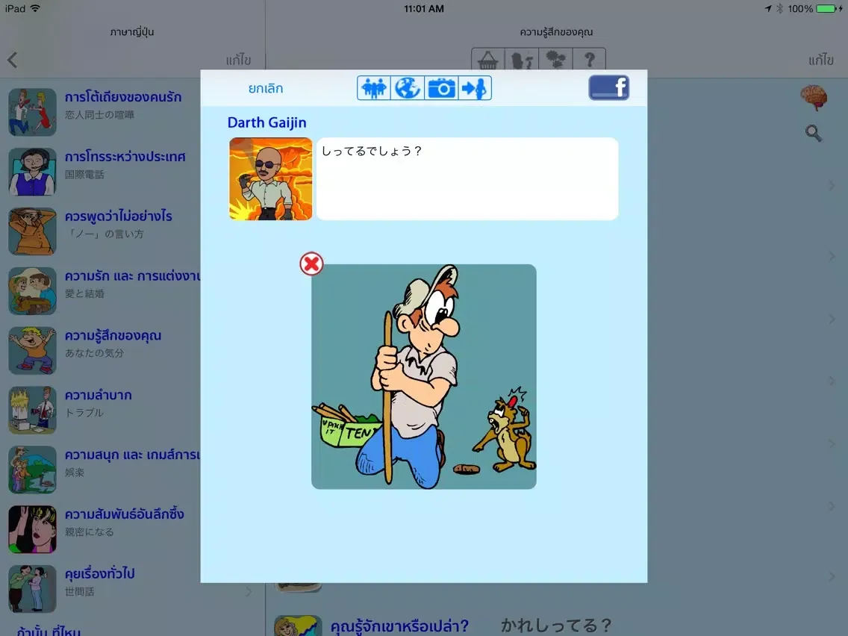Tap the Wi-Fi icon in status bar
The height and width of the screenshot is (636, 848).
click(36, 8)
